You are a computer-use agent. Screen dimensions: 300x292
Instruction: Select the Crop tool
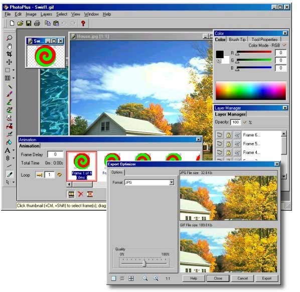(9, 54)
